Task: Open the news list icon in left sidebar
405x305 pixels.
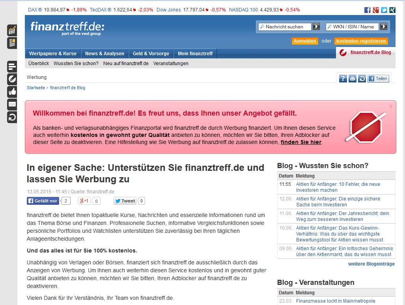Action: pyautogui.click(x=12, y=43)
